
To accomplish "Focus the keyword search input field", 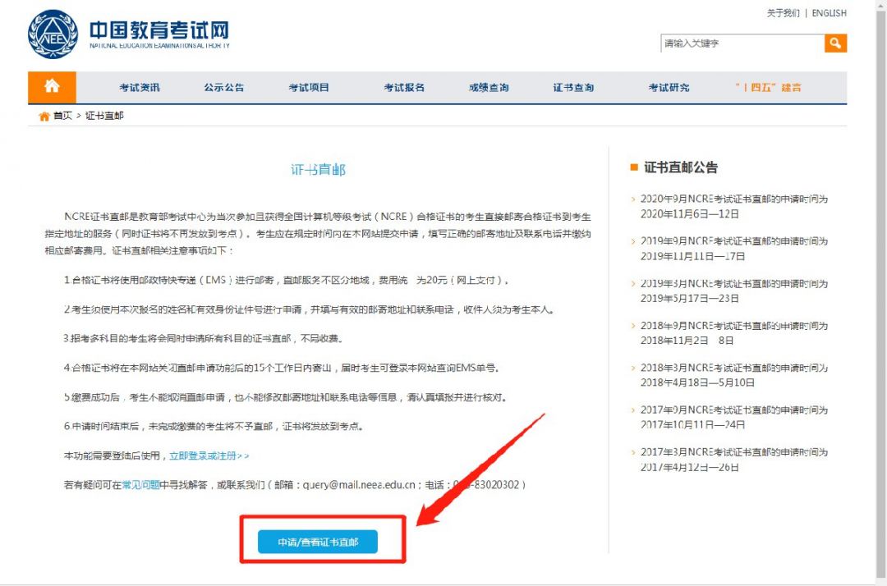I will click(x=742, y=43).
